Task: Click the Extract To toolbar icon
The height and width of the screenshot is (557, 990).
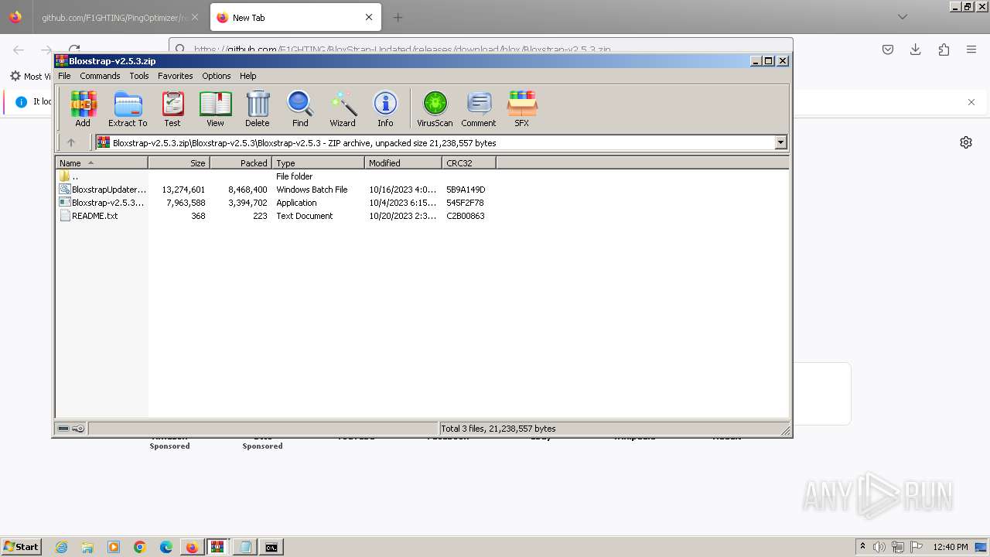Action: (128, 108)
